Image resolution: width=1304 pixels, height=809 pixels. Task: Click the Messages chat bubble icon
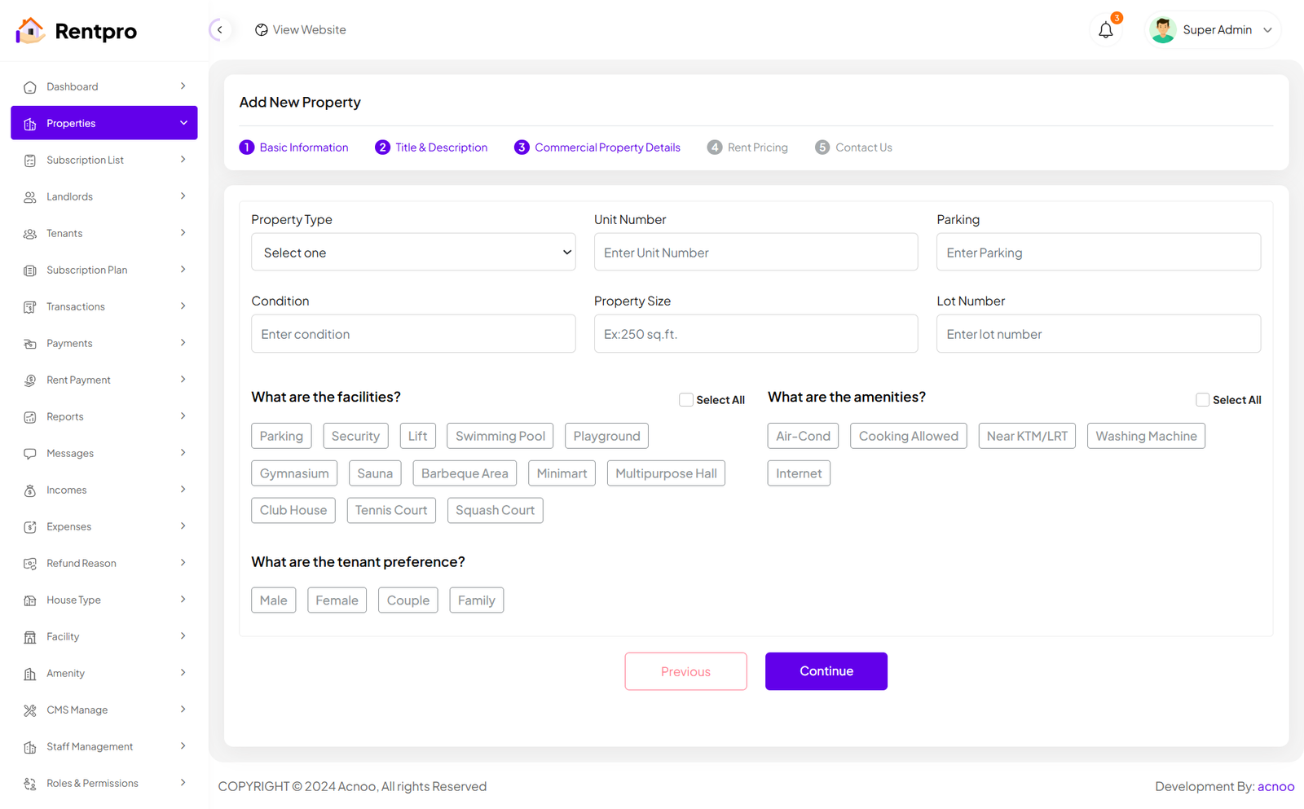[x=30, y=454]
